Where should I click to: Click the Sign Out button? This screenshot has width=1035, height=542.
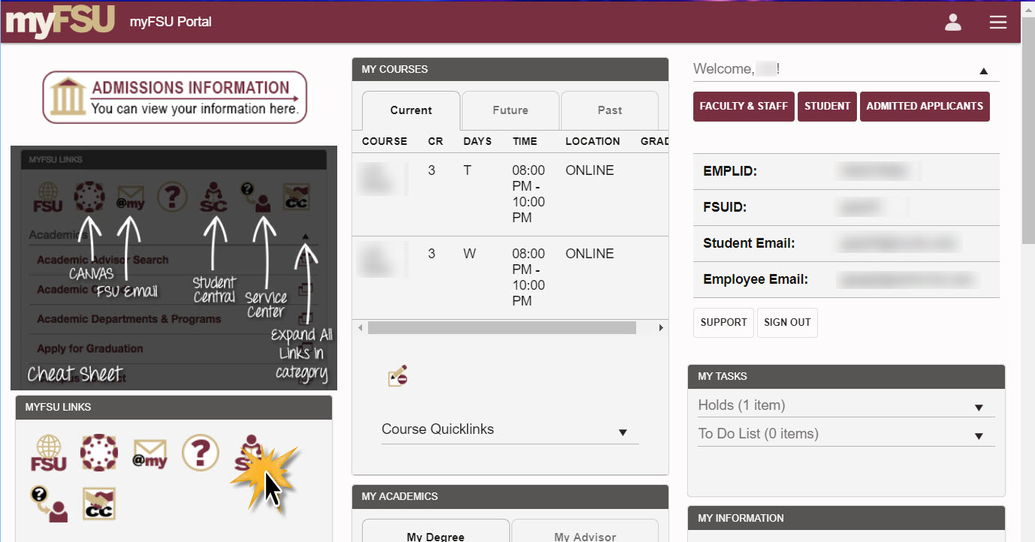pyautogui.click(x=787, y=323)
